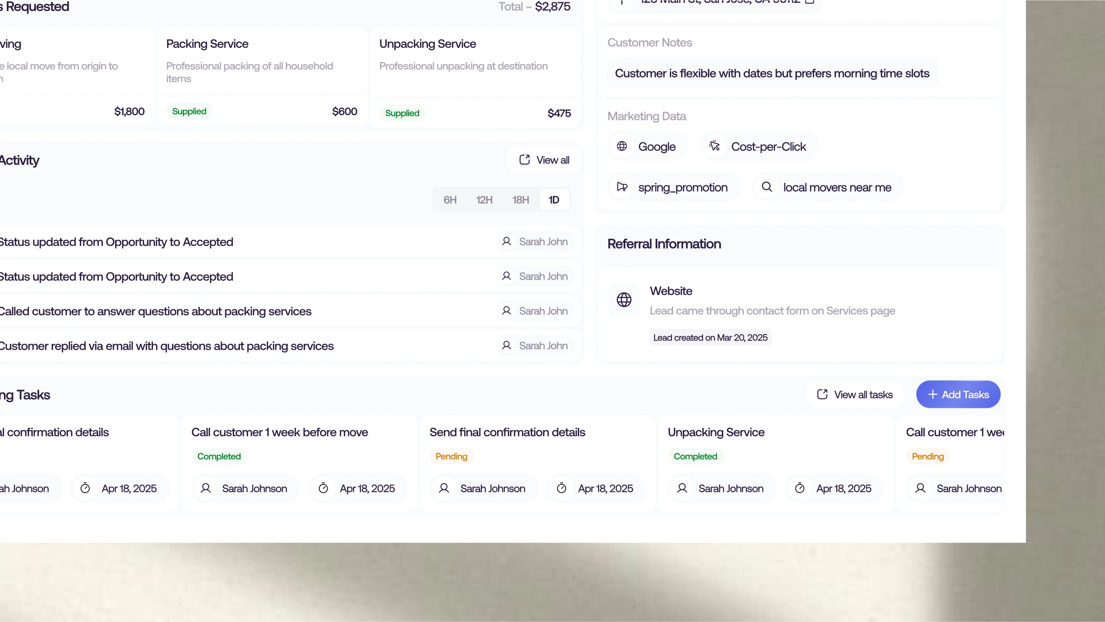1105x622 pixels.
Task: Click the $600 Packing Service price
Action: [345, 111]
